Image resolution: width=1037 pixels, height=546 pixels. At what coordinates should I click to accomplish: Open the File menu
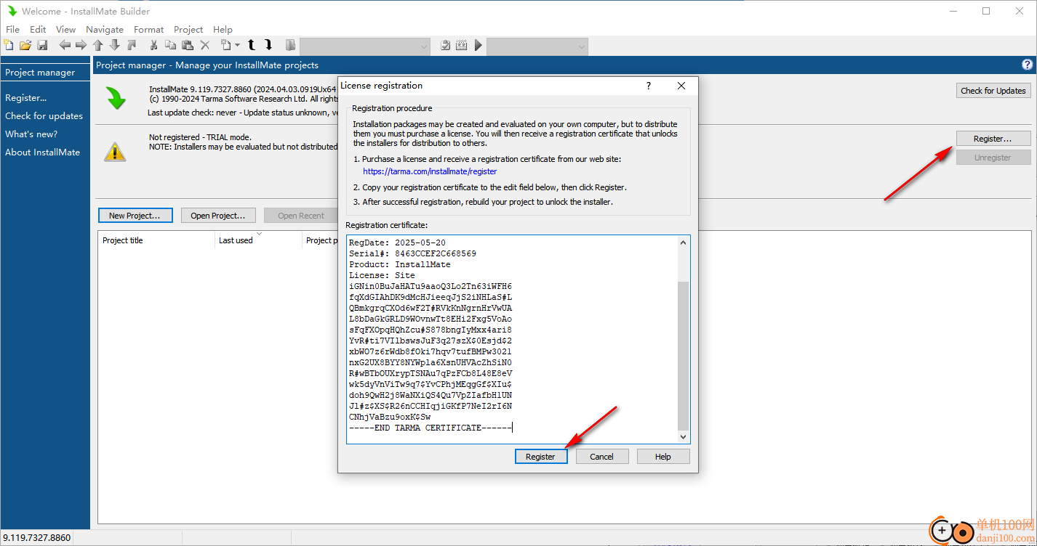[12, 30]
